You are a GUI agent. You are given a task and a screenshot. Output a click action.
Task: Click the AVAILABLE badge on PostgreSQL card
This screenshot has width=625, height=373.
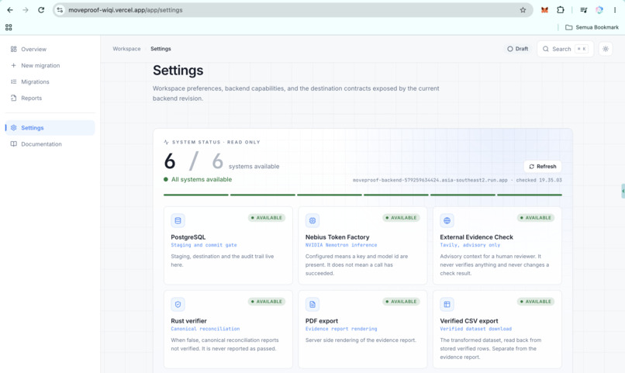[x=267, y=218]
